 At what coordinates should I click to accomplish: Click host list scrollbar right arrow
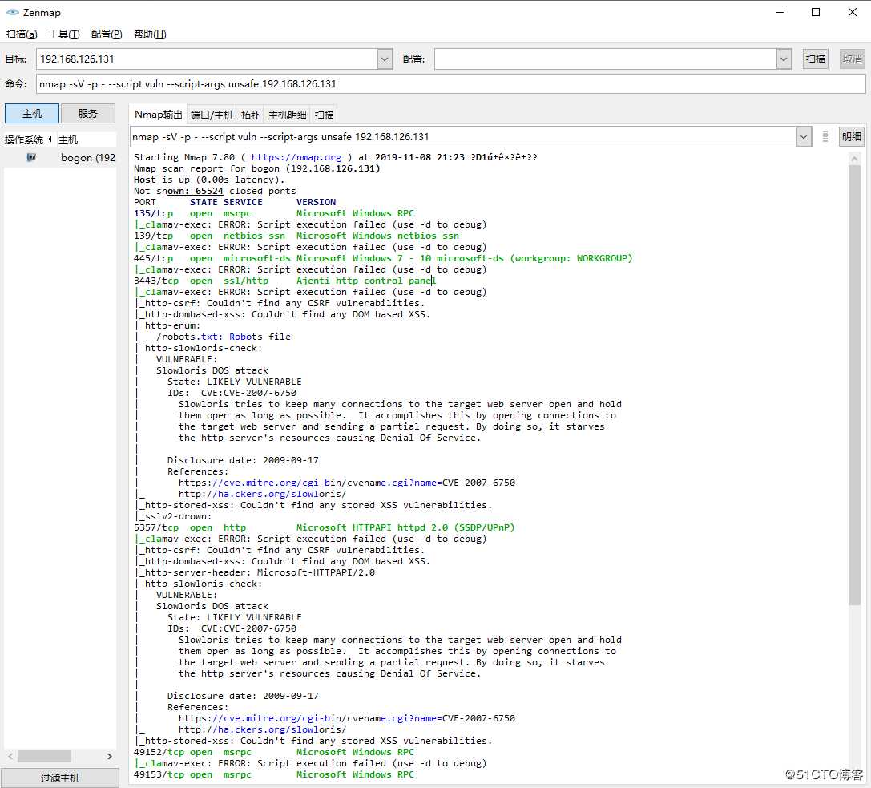coord(110,756)
